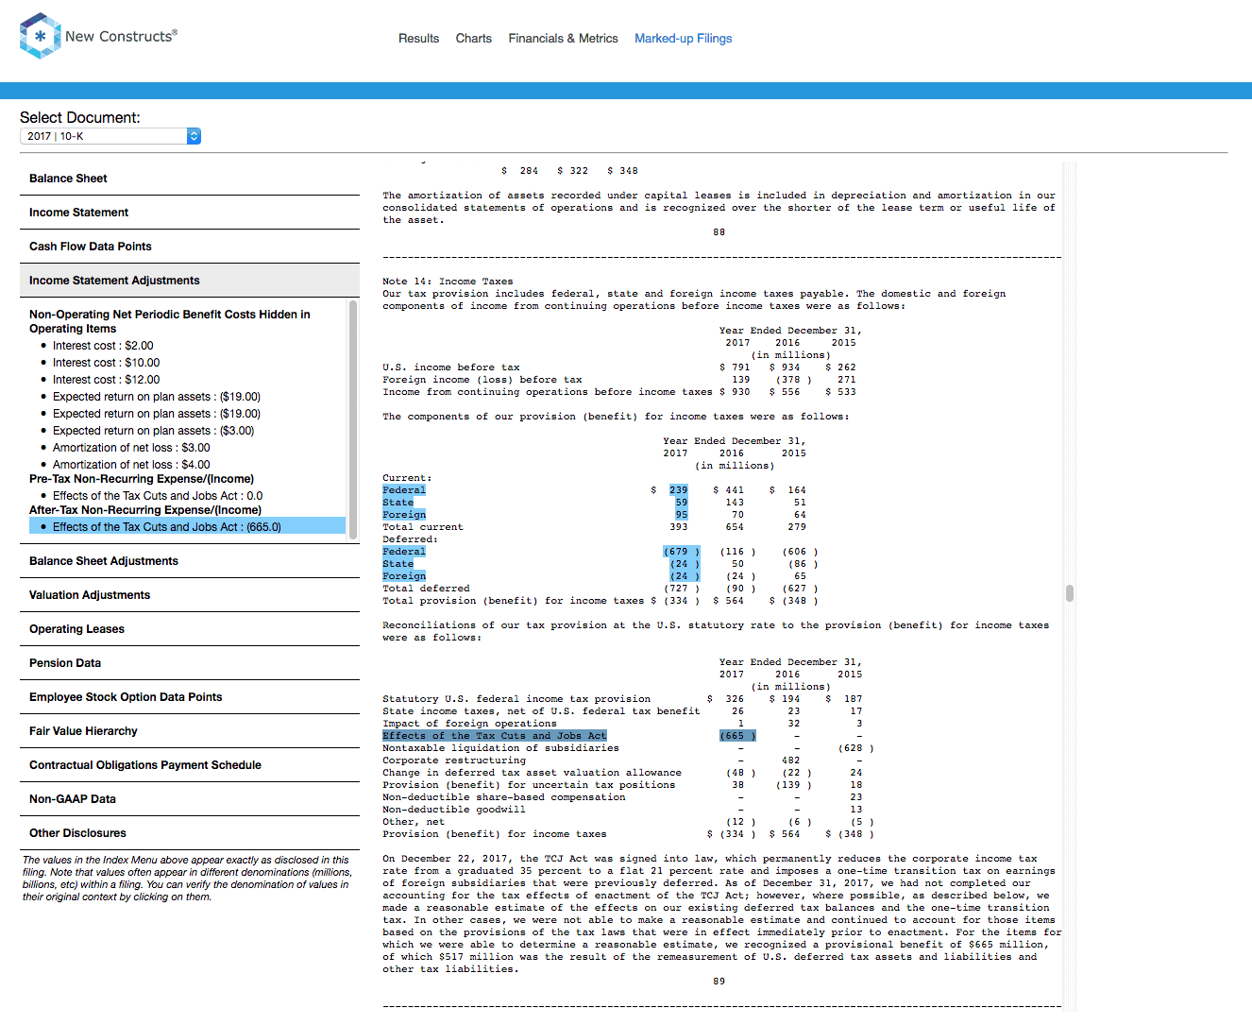The height and width of the screenshot is (1025, 1252).
Task: Click the Non-deductible goodwill row label
Action: [x=454, y=810]
